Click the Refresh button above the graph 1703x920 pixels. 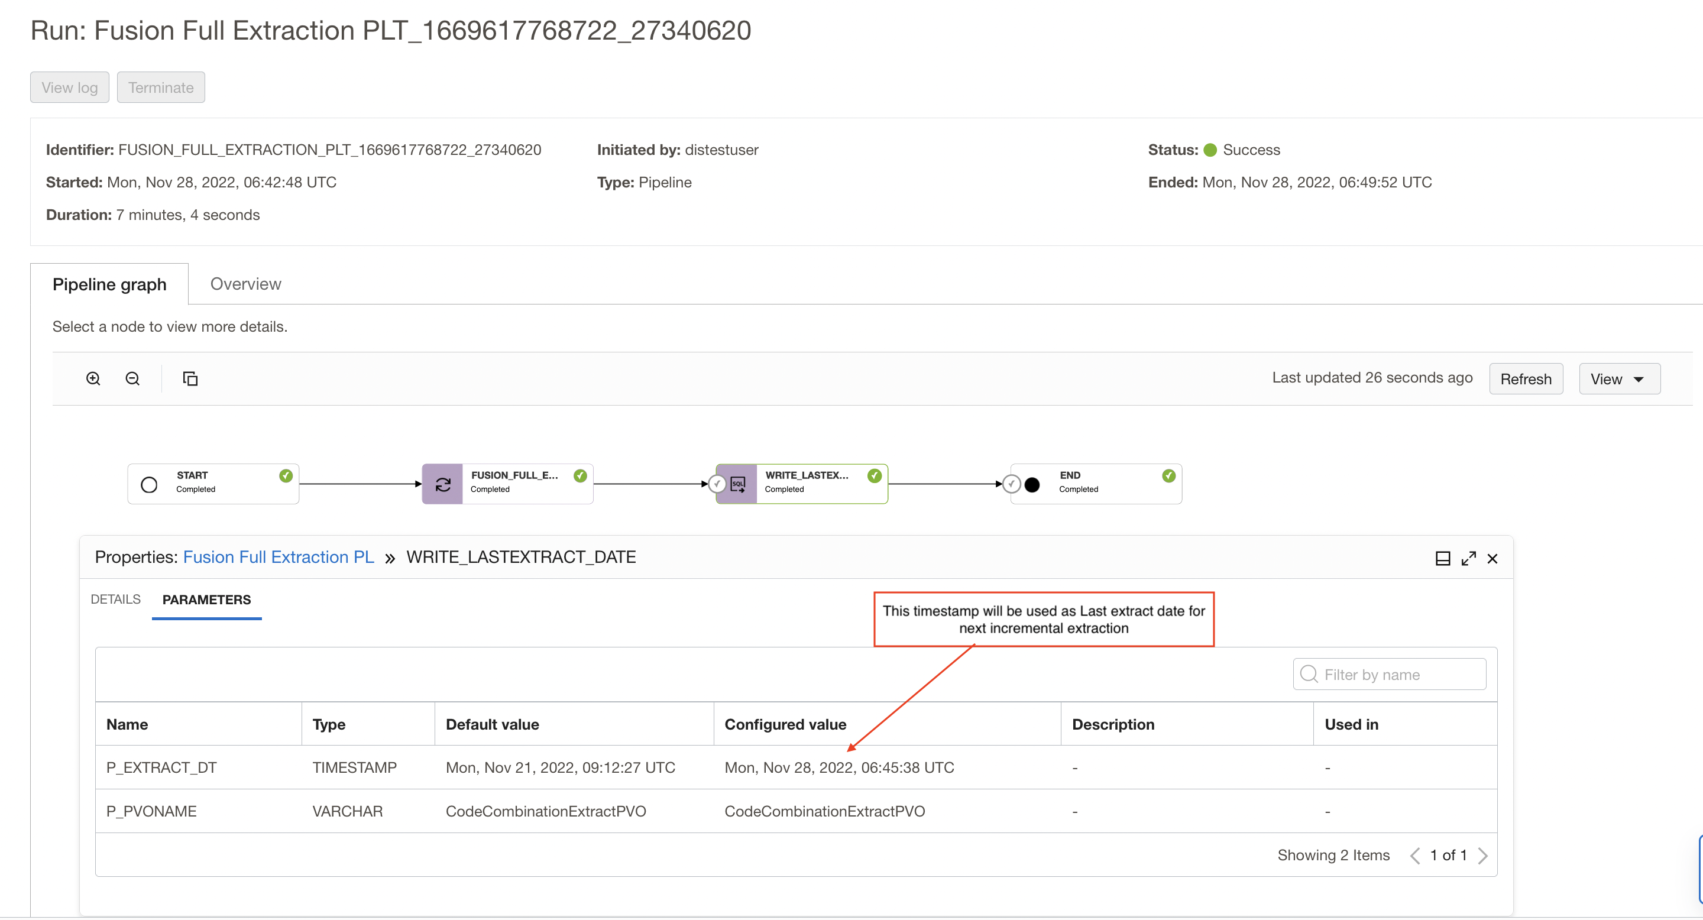click(1526, 378)
